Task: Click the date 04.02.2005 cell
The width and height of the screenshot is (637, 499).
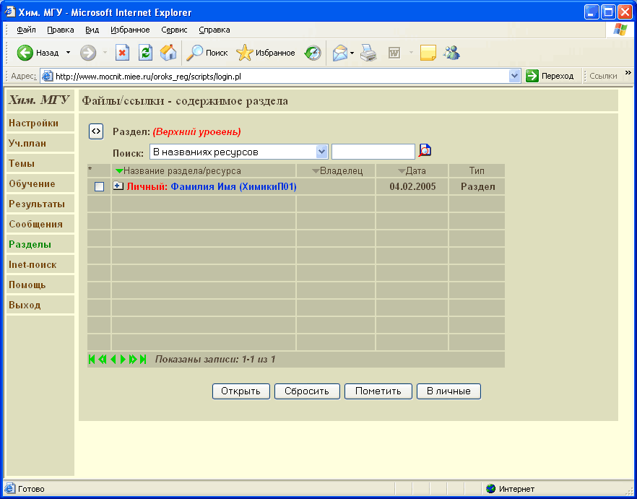Action: point(412,186)
